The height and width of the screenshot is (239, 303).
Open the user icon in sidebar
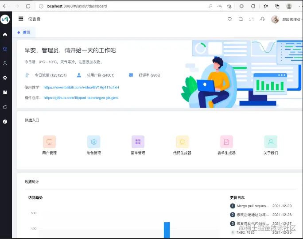5,63
